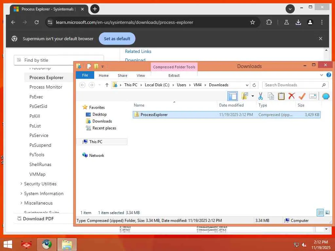Open the Extract ribbon tab
The width and height of the screenshot is (335, 251).
(174, 75)
